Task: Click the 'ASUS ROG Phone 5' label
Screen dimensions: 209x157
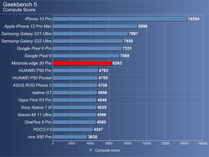Action: pos(32,85)
